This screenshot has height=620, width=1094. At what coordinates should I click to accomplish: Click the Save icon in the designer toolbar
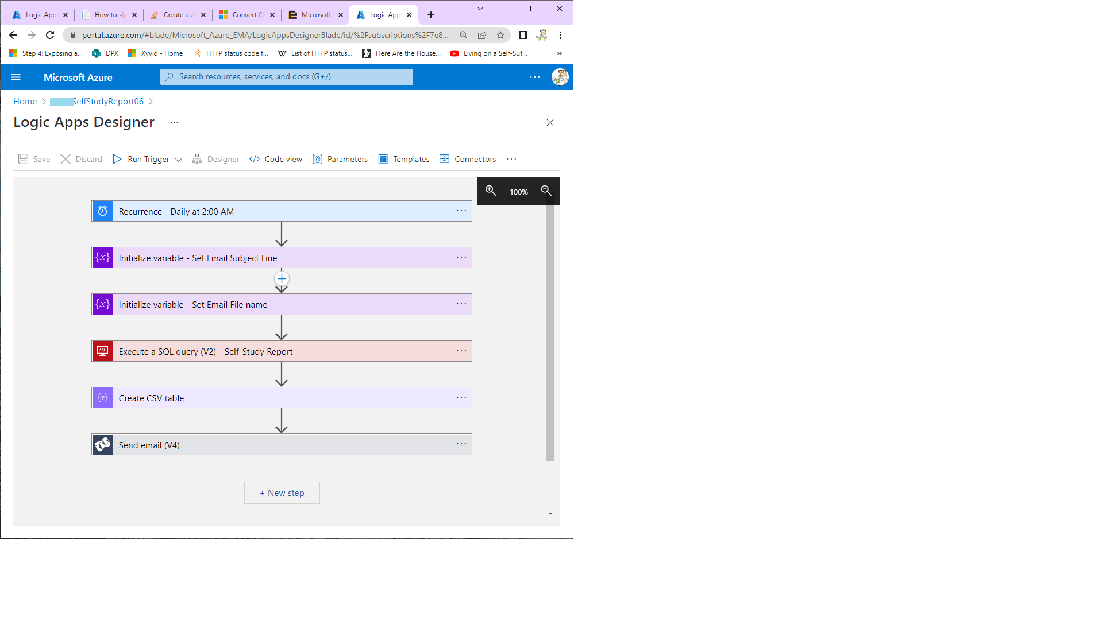coord(23,159)
